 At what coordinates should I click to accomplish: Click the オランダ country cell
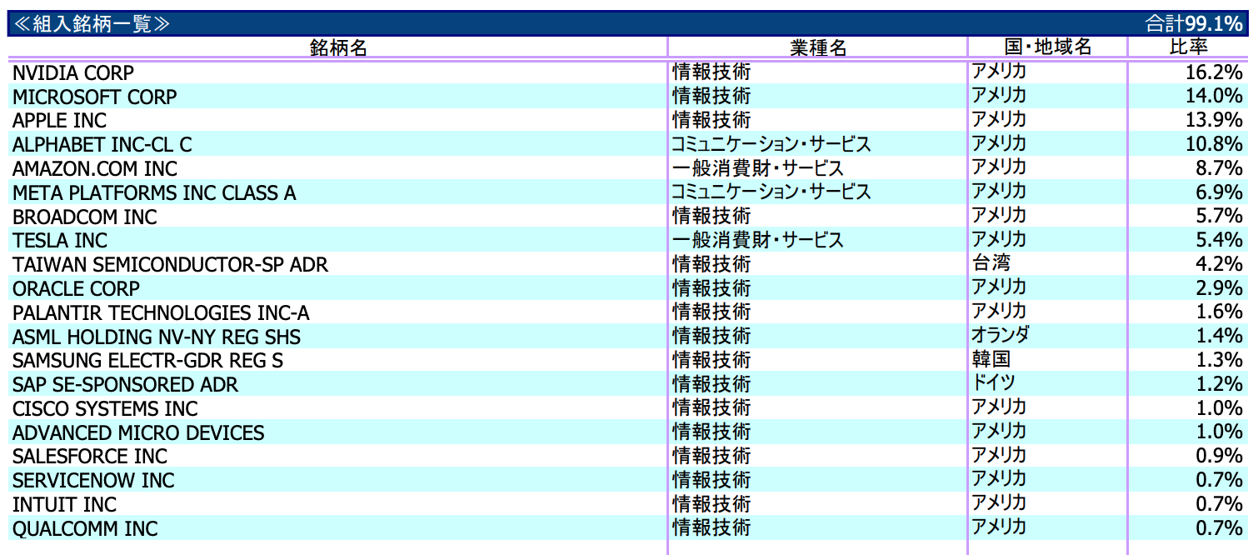[x=1000, y=337]
